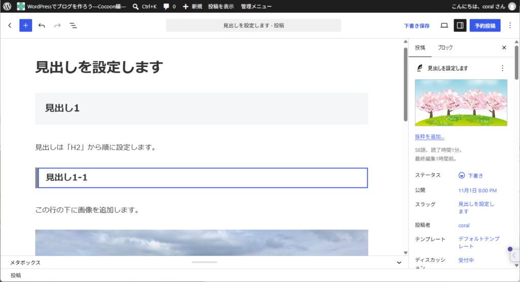
Task: Click the 投稿 breadcrumb at bottom
Action: pos(16,275)
